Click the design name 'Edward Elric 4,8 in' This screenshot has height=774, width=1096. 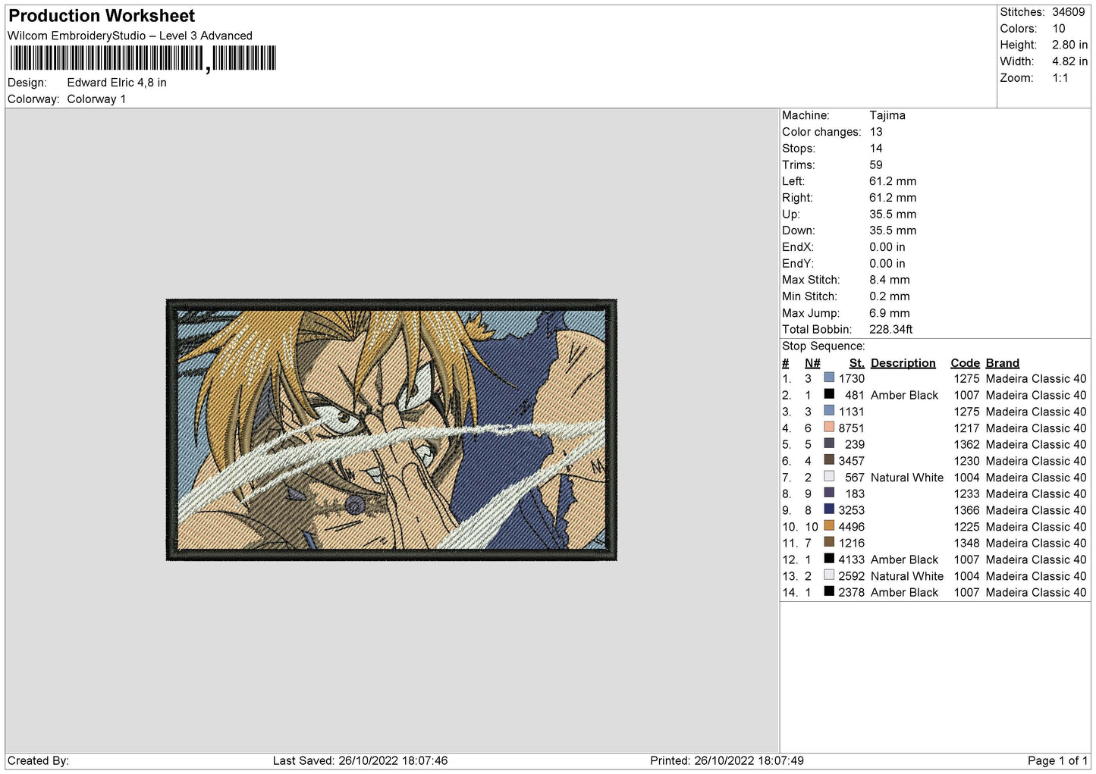[x=117, y=83]
